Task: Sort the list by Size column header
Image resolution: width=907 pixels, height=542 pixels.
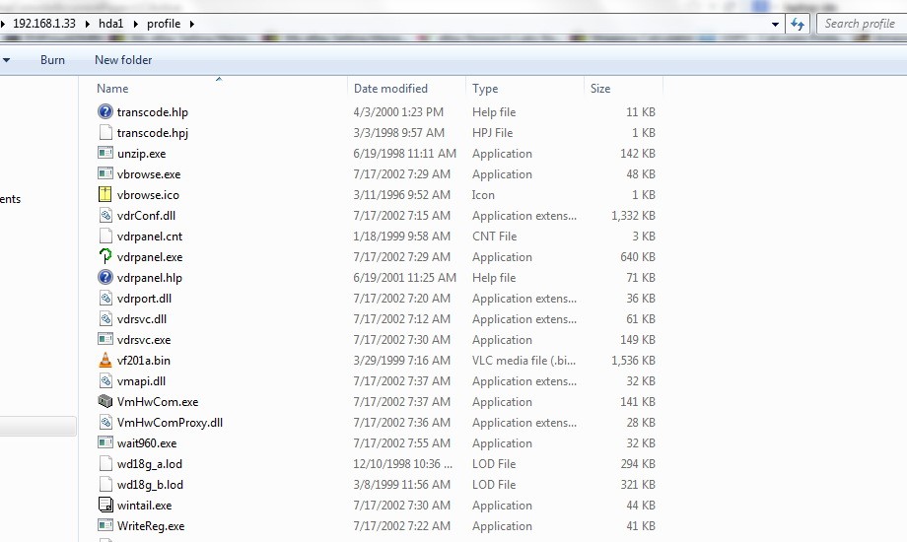Action: pos(600,89)
